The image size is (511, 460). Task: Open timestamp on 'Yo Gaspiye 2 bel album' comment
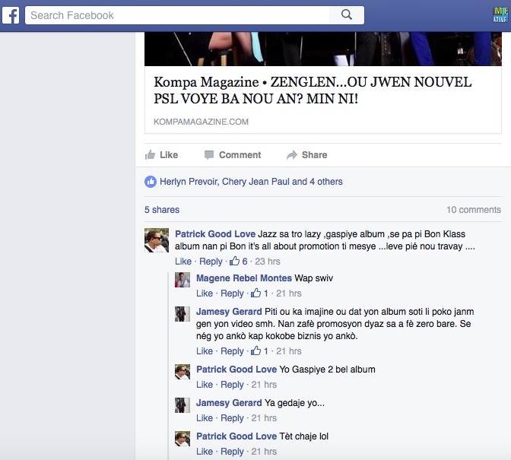click(264, 385)
